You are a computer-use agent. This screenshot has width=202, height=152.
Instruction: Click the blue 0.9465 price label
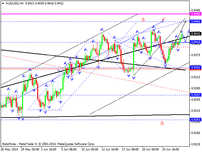(x=195, y=22)
